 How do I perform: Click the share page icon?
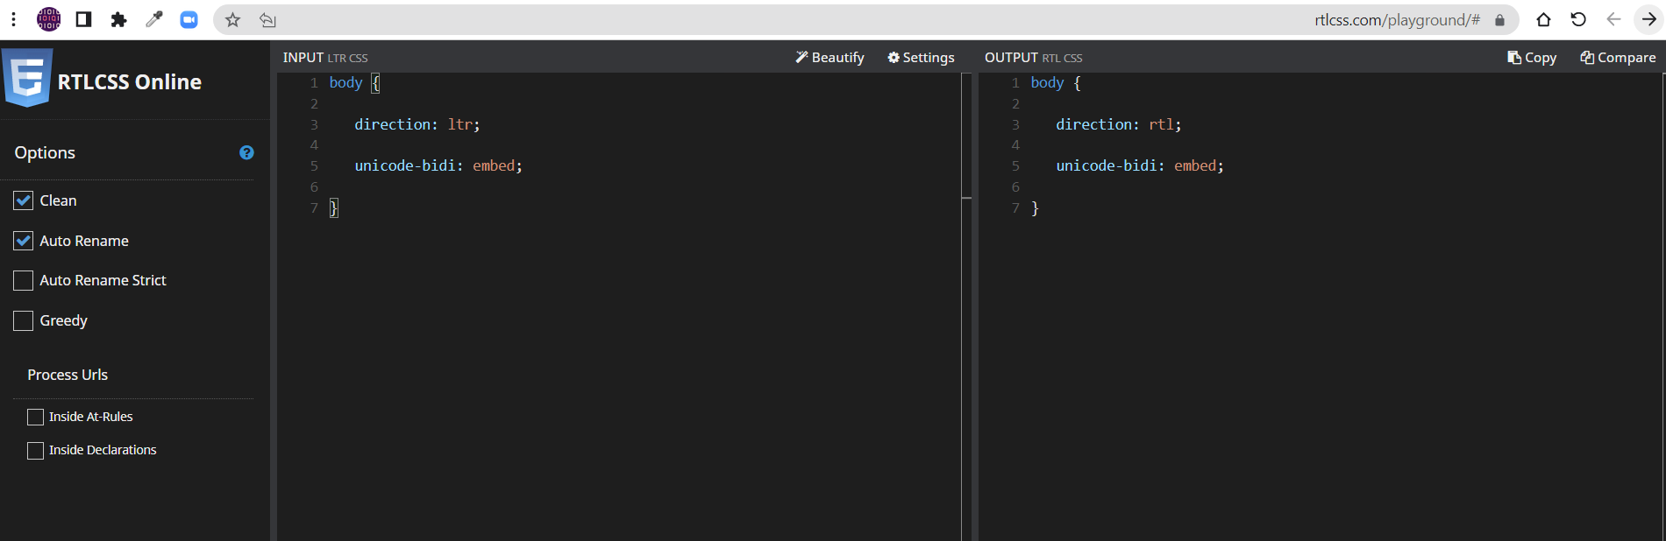(x=267, y=19)
